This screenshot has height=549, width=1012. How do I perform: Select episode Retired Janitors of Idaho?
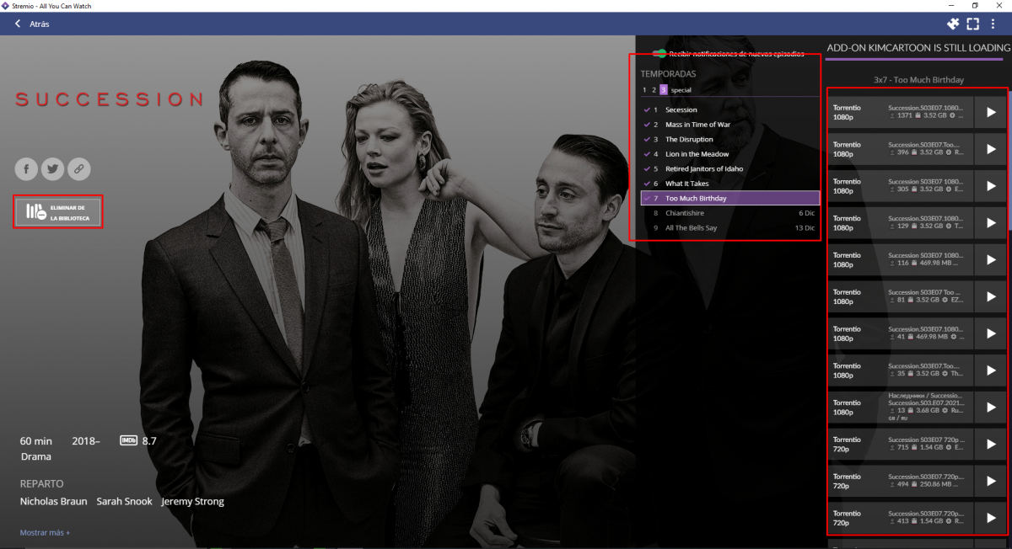coord(730,168)
